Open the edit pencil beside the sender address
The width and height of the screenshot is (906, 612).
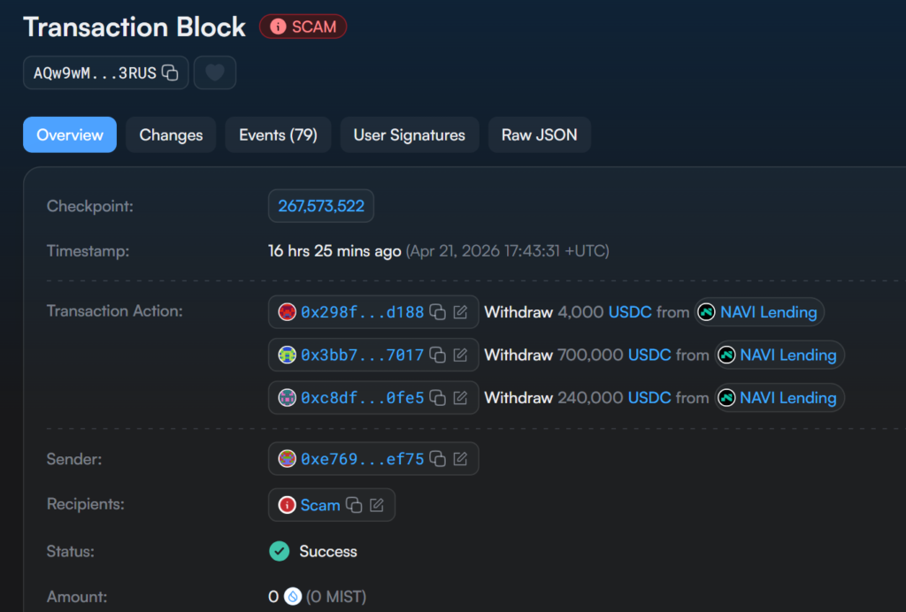point(460,458)
